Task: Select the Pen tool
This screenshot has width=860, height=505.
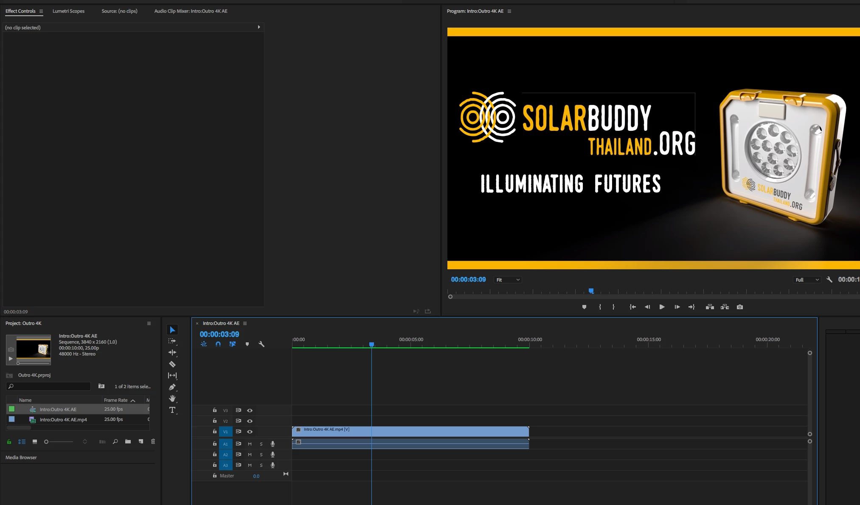Action: (172, 387)
